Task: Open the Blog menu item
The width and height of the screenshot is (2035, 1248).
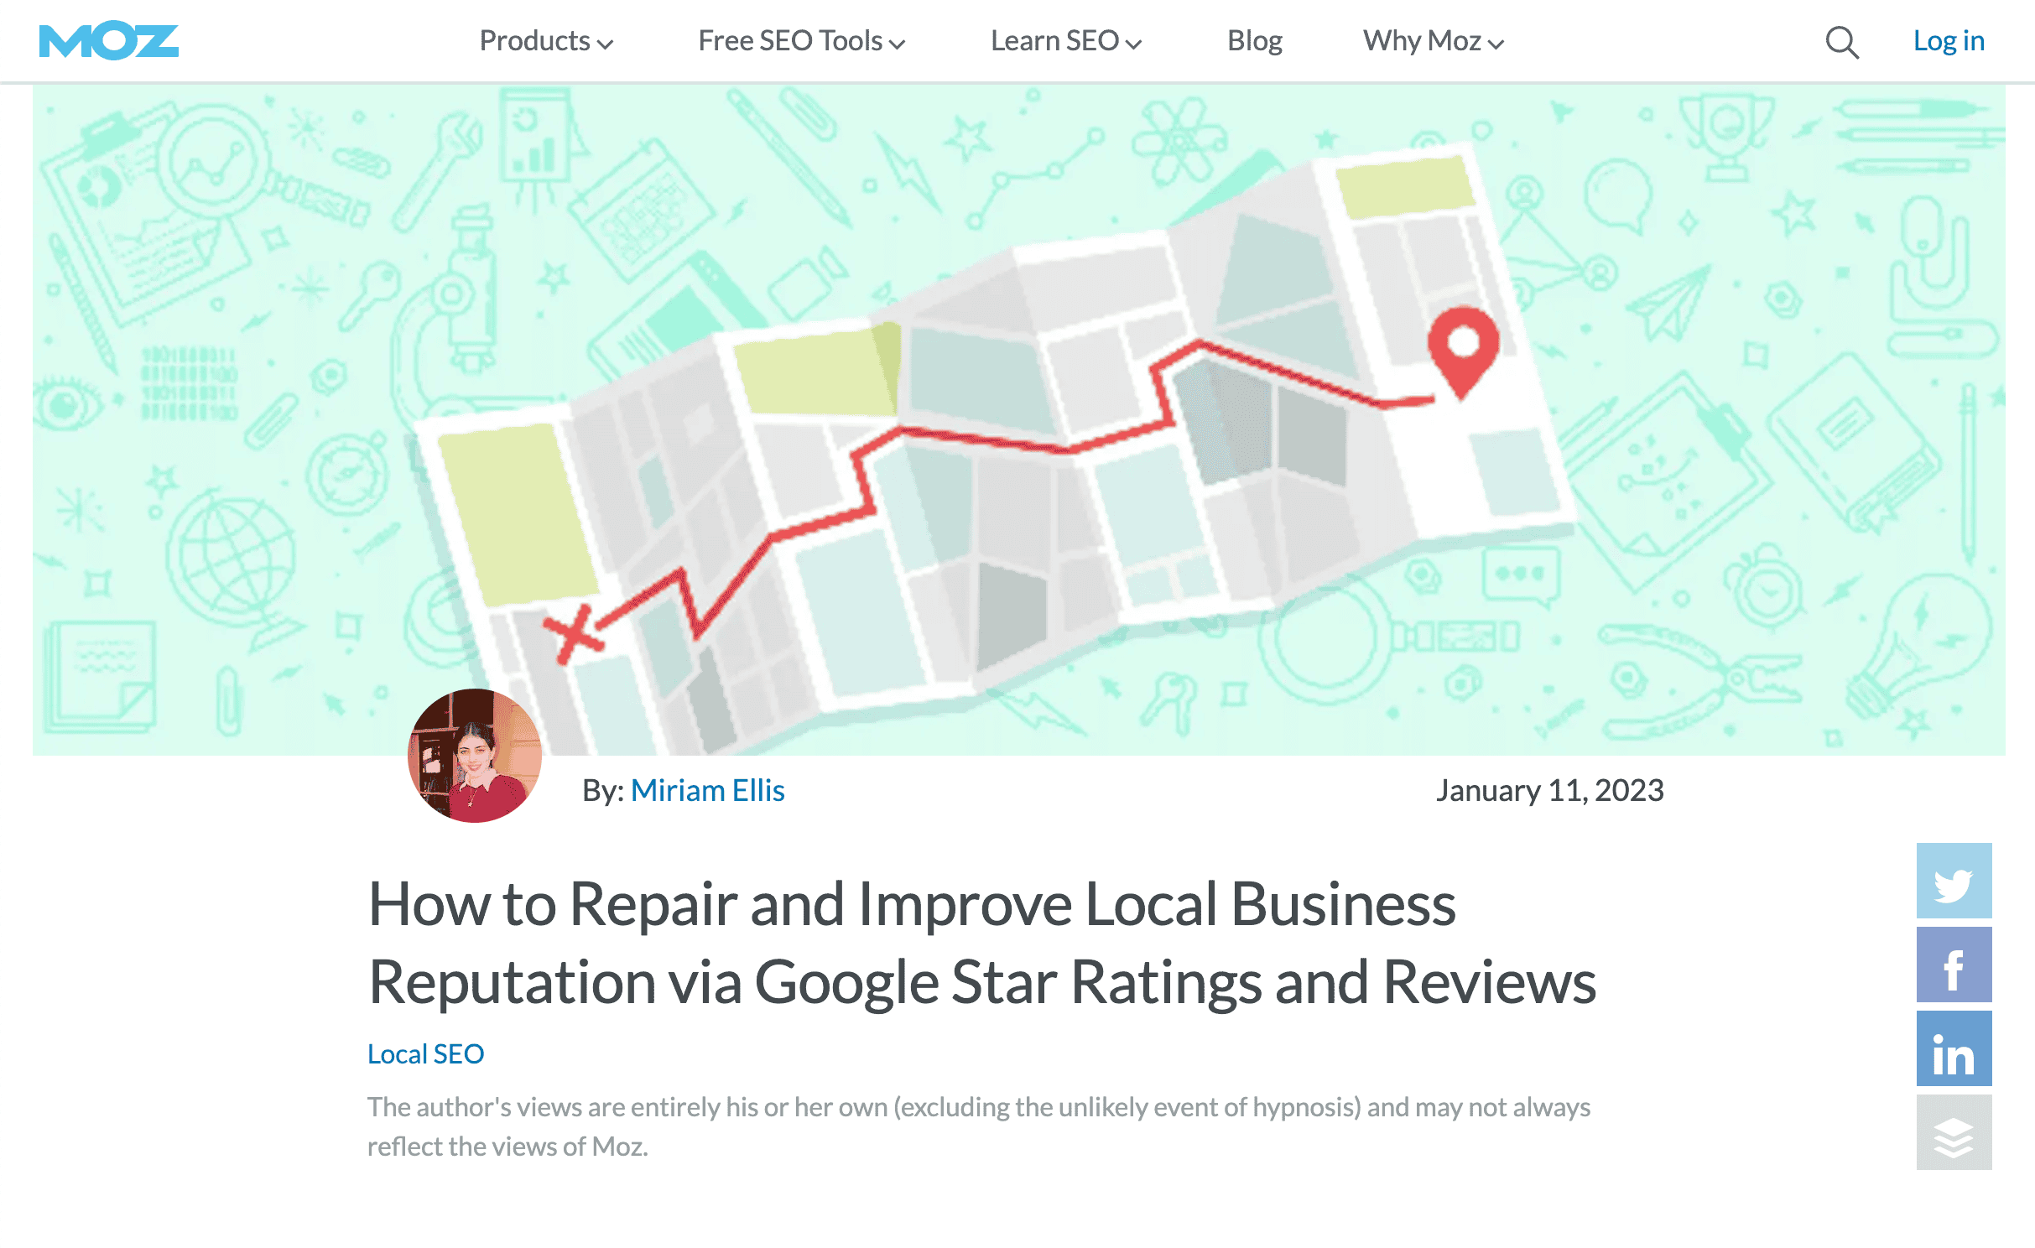Action: coord(1255,41)
